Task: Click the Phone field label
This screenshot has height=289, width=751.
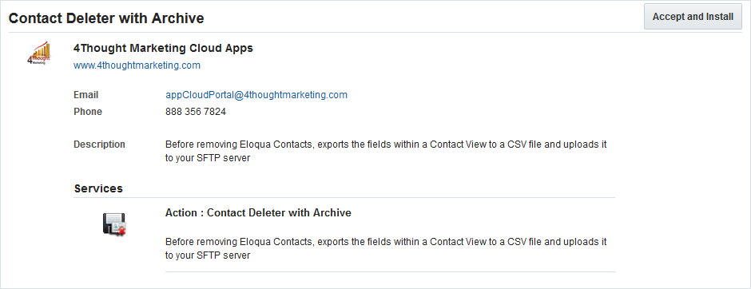Action: 88,112
